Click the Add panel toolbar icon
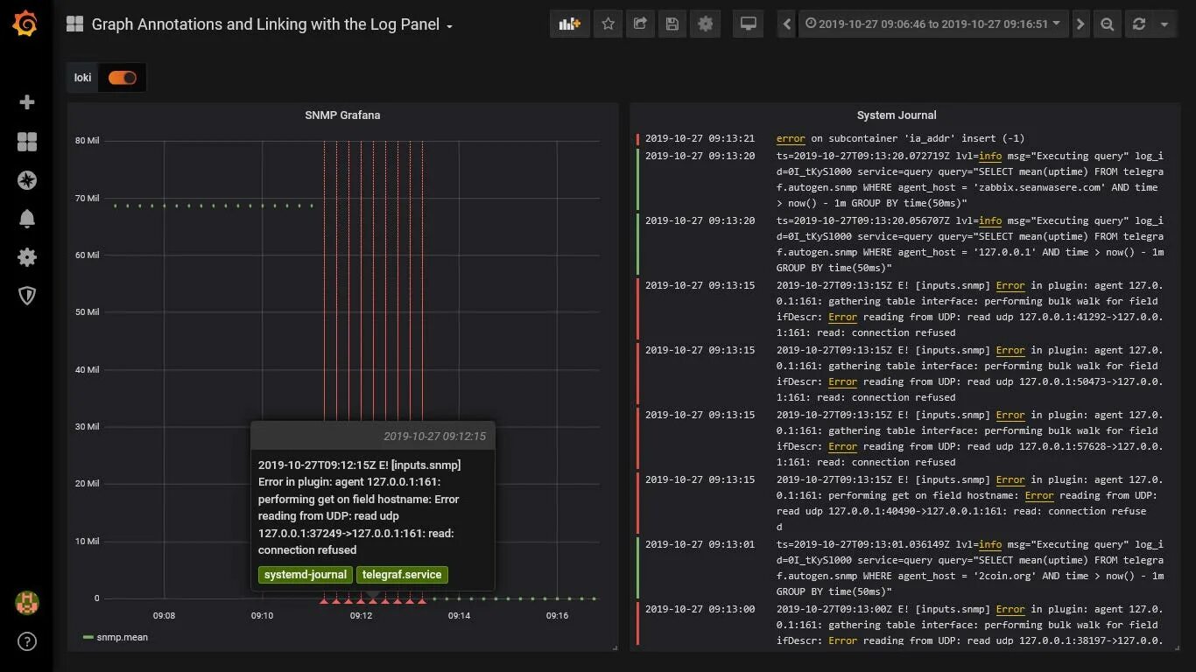The width and height of the screenshot is (1196, 672). pyautogui.click(x=570, y=24)
